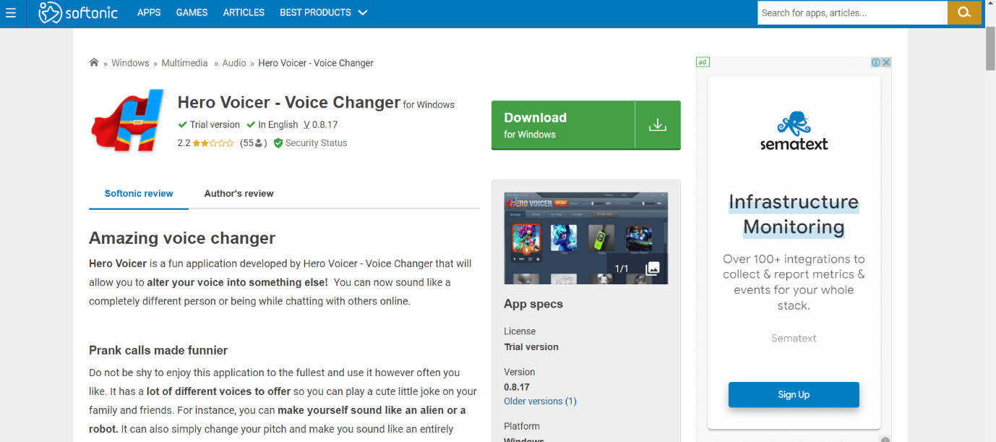Screen dimensions: 996x442
Task: Close the ad with X icon
Action: click(886, 62)
